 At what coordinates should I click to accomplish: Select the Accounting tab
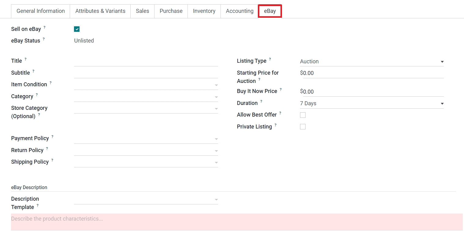(239, 11)
